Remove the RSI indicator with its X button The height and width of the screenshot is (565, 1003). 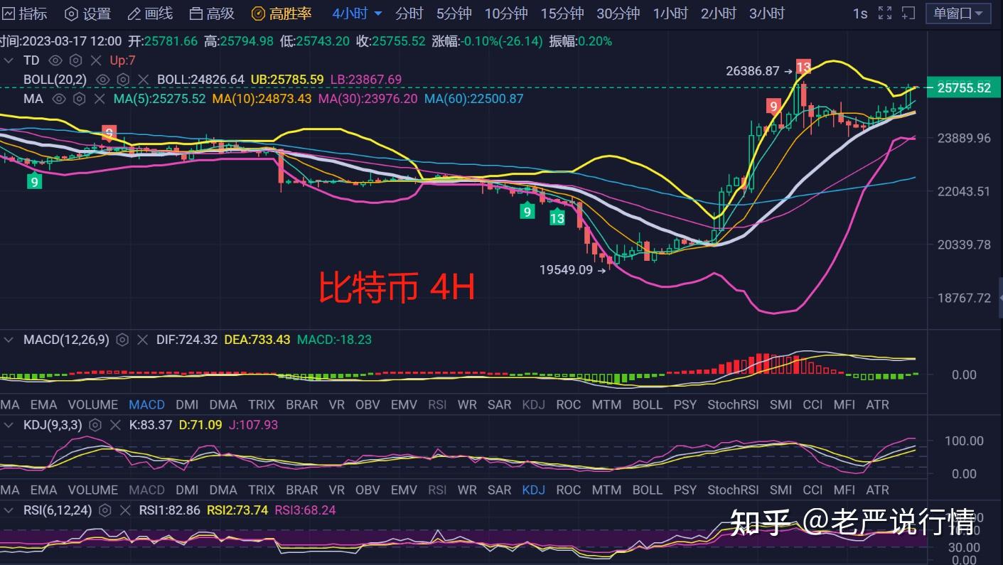coord(125,510)
